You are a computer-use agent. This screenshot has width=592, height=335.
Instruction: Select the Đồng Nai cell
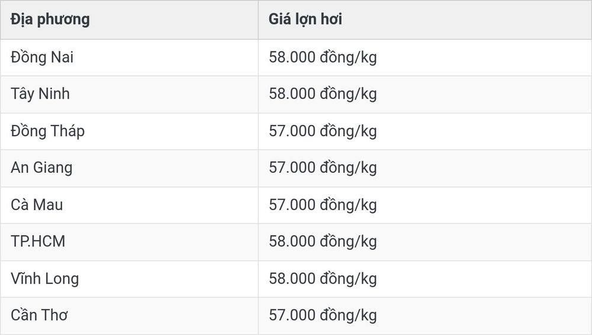[x=129, y=57]
